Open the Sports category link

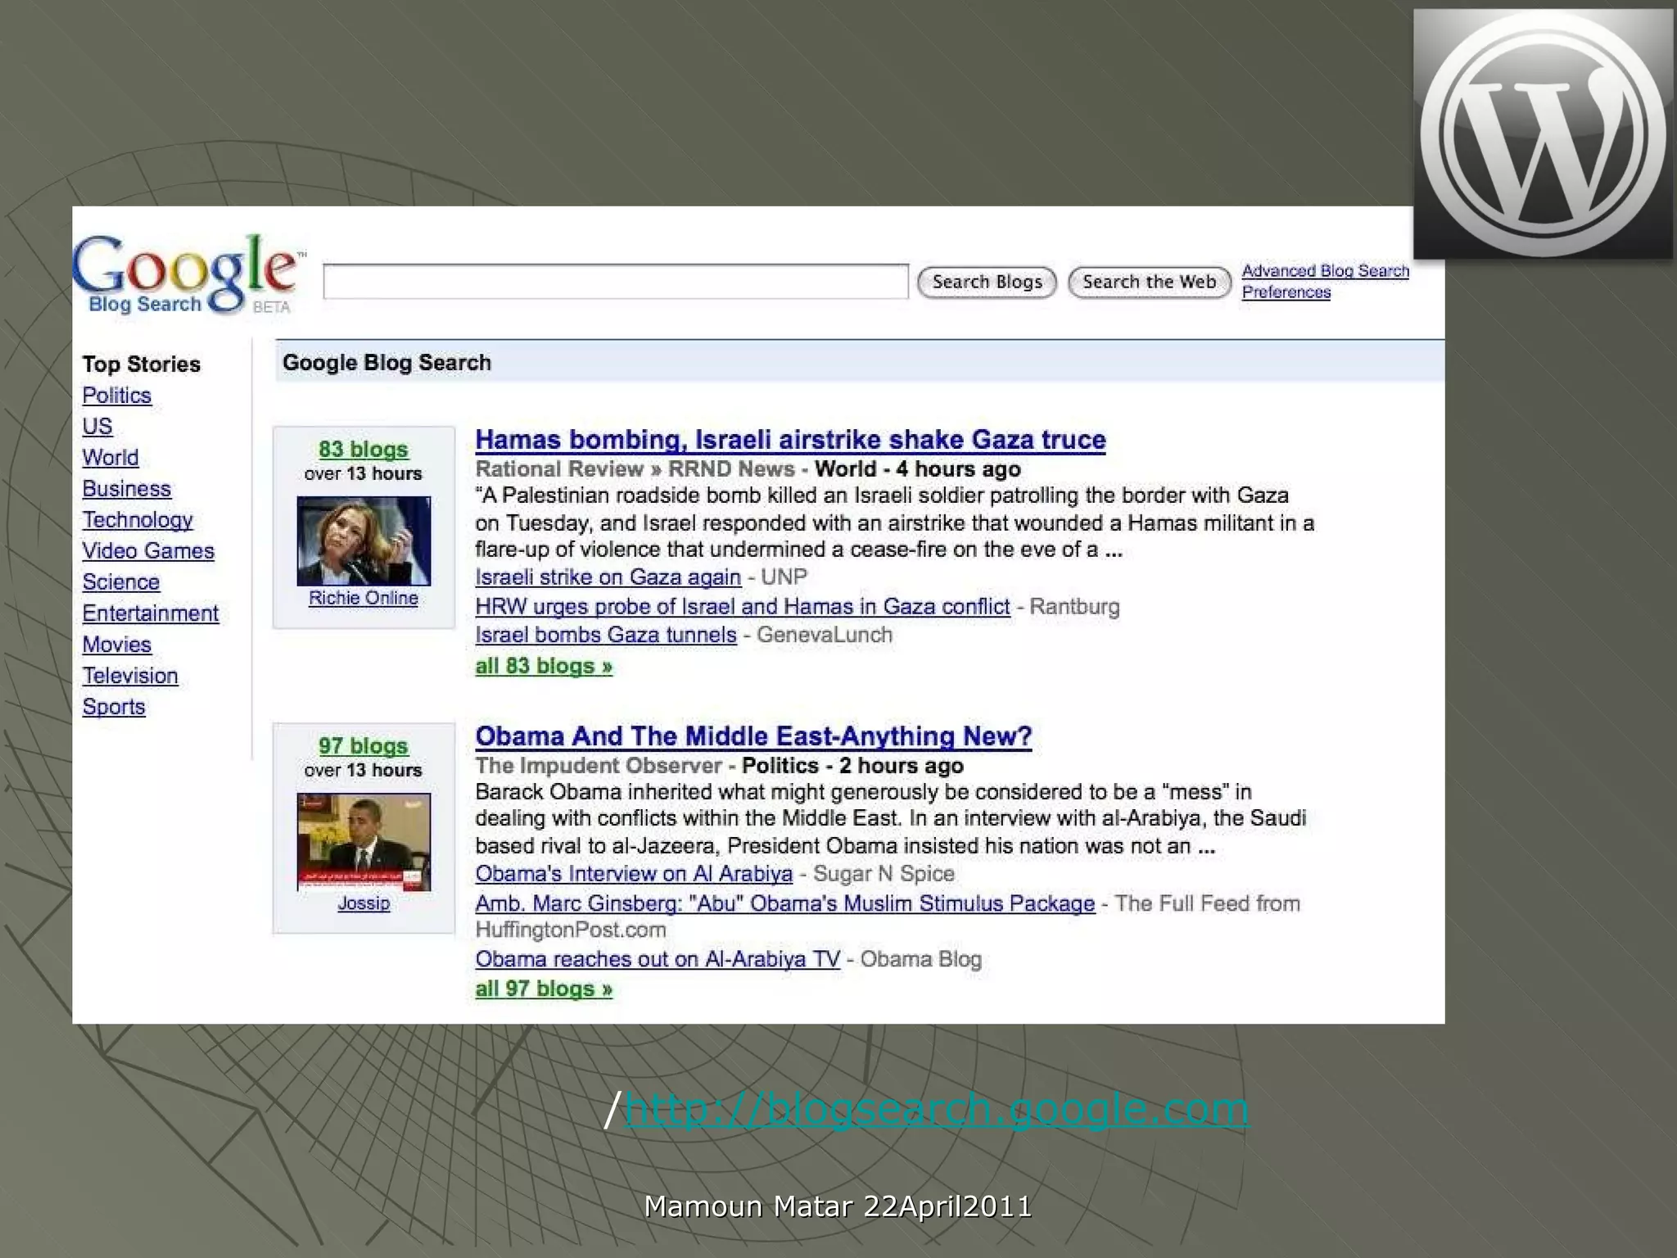[x=114, y=707]
